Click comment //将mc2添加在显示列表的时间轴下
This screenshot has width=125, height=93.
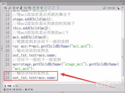click(x=44, y=24)
